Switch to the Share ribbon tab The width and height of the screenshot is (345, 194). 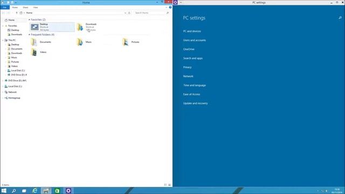25,8
